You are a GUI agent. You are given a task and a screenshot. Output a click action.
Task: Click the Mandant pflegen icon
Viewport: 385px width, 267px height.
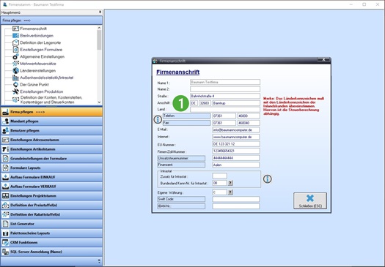tap(5, 121)
